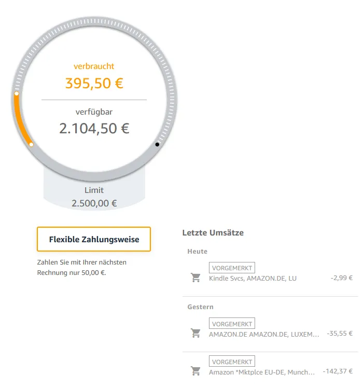Click the VORGEMERKT badge above Amazon Mktplce
Viewport: 364px width, 388px height.
click(x=232, y=362)
